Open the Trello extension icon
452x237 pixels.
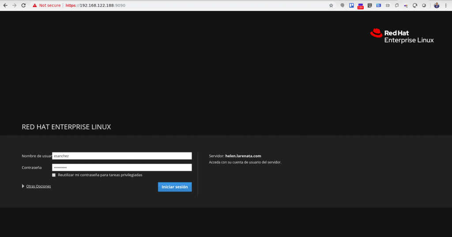coord(352,5)
